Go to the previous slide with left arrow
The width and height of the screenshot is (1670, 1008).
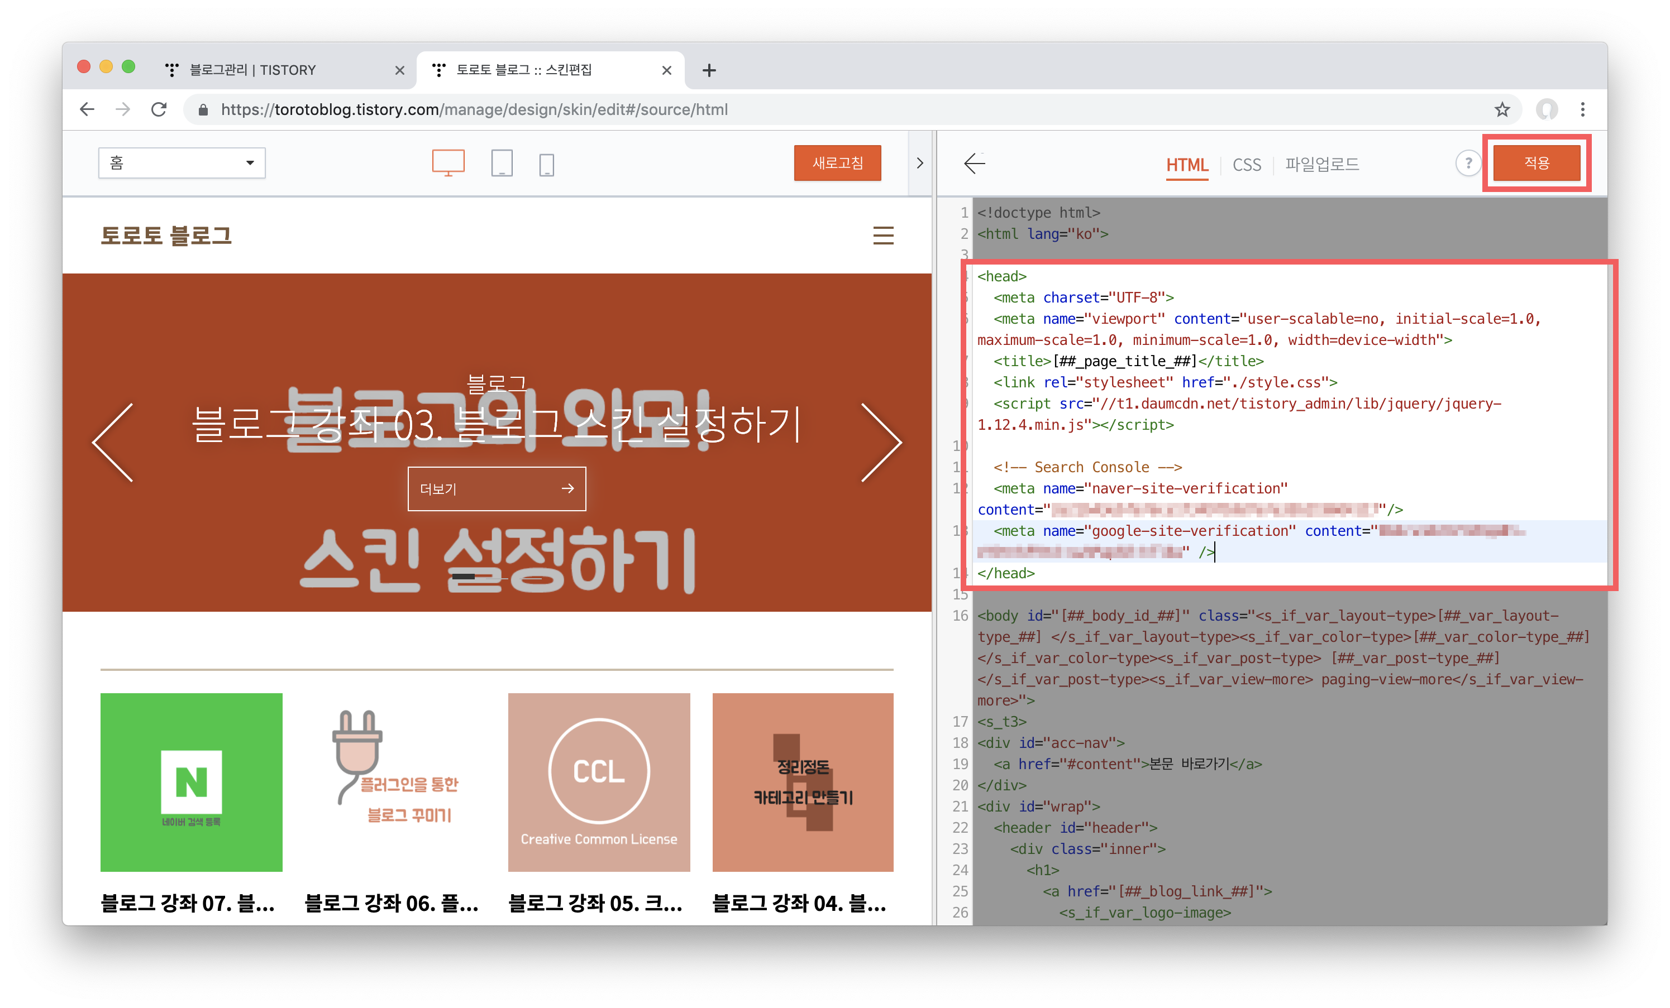click(112, 441)
